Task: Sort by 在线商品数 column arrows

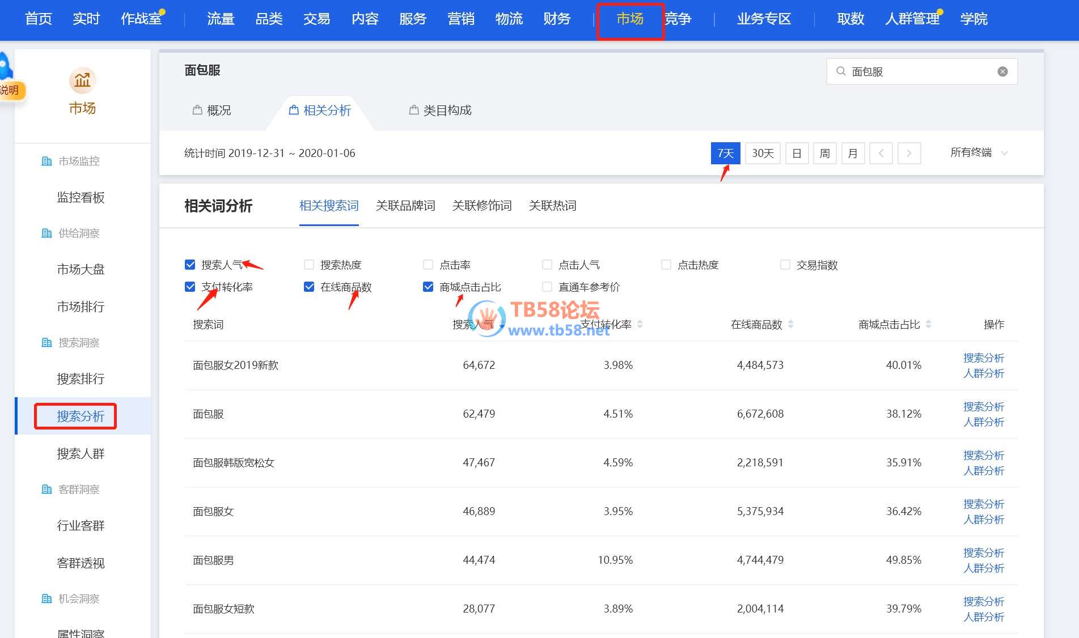Action: coord(790,325)
